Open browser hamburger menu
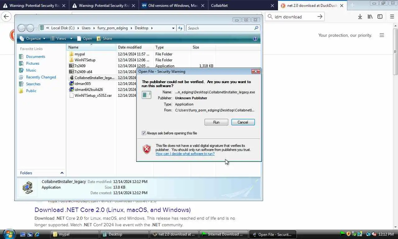The image size is (398, 239). click(x=392, y=17)
